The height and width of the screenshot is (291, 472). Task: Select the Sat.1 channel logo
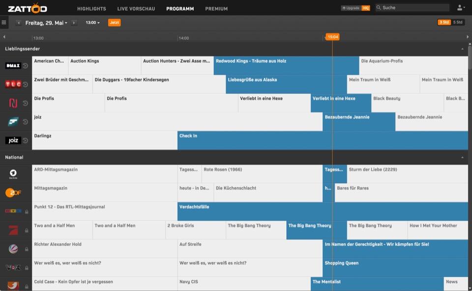13,249
